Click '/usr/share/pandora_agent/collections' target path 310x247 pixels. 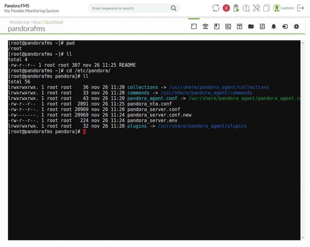(x=219, y=87)
